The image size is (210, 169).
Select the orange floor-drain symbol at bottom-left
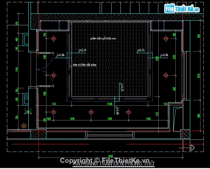[24, 126]
